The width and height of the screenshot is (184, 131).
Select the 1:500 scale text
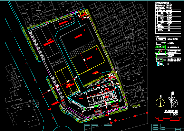coord(173,115)
